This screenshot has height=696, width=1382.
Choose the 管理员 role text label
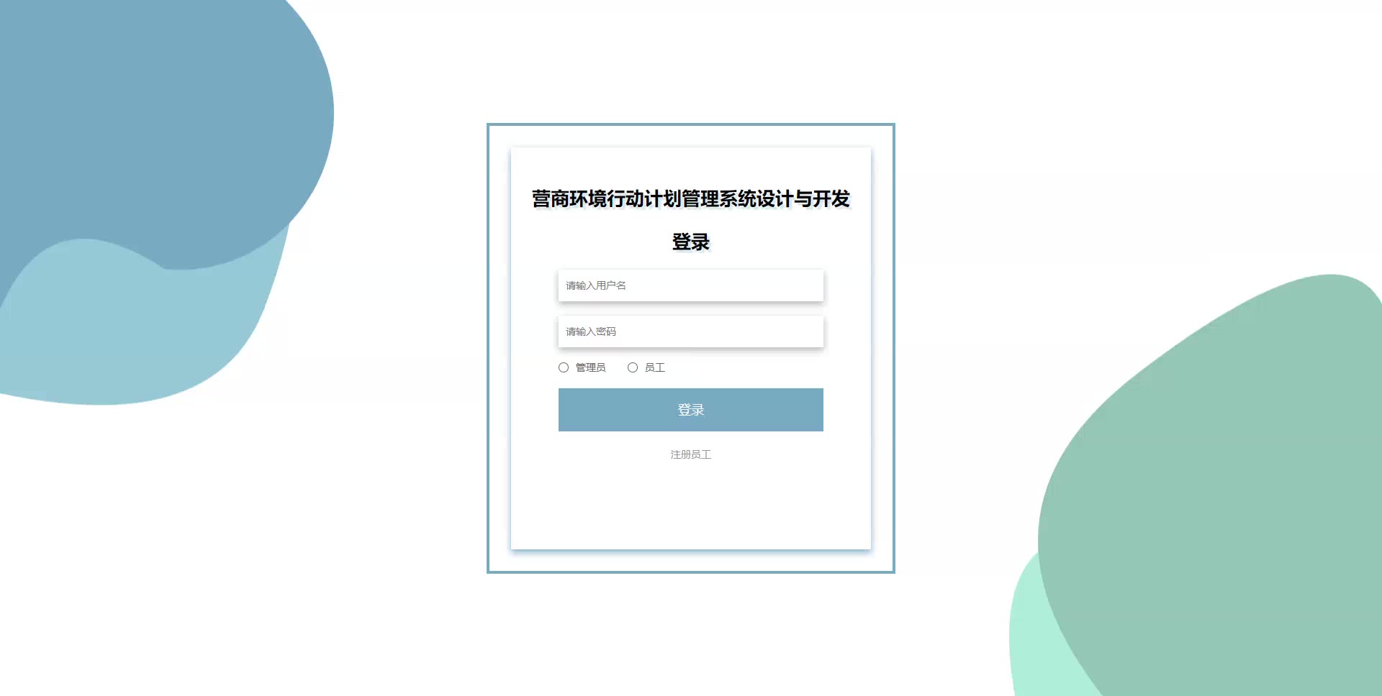(x=590, y=367)
